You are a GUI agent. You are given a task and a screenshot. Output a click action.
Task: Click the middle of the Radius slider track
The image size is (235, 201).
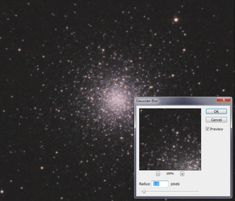click(x=170, y=191)
